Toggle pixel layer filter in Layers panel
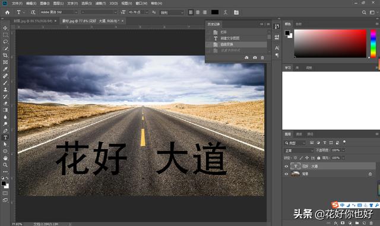The image size is (380, 226). 312,143
